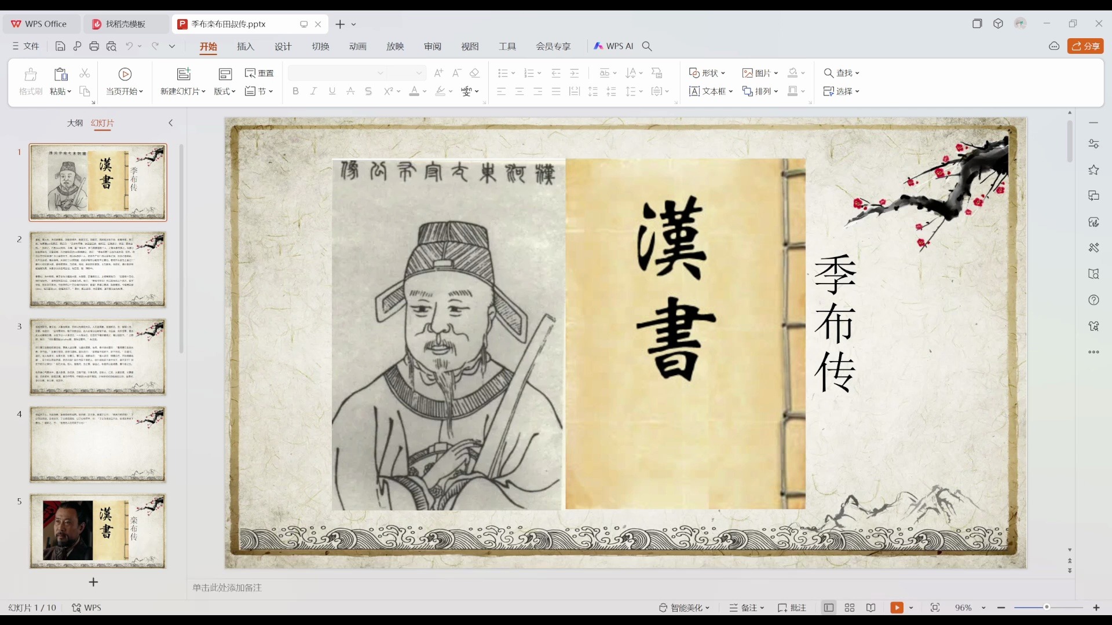Image resolution: width=1112 pixels, height=625 pixels.
Task: Open the Arrange (排列) dropdown
Action: click(760, 91)
